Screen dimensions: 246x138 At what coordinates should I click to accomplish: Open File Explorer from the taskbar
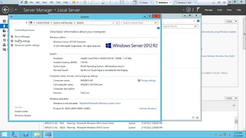pos(37,135)
